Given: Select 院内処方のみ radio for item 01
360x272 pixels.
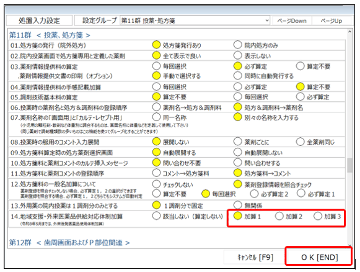Looking at the screenshot, I should tap(238, 45).
